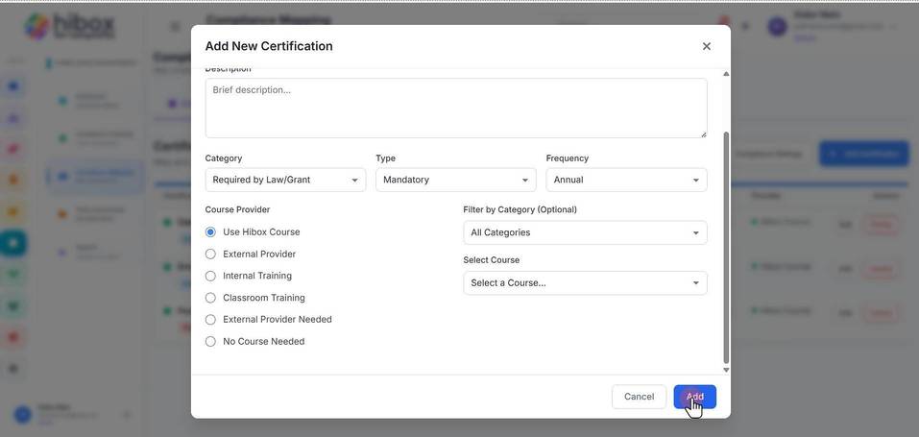Open the Frequency dropdown showing Annual
The image size is (919, 437).
[626, 180]
